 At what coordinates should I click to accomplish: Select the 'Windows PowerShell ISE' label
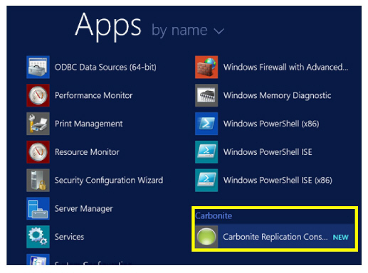coord(268,152)
